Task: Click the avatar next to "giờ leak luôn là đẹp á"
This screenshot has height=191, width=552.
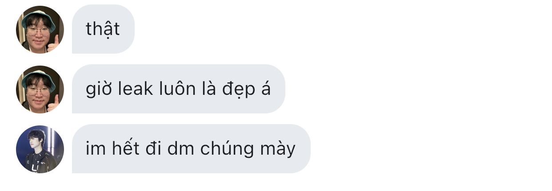Action: [x=40, y=89]
